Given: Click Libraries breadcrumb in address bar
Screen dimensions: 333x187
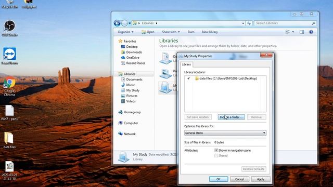Looking at the screenshot, I should coord(148,23).
